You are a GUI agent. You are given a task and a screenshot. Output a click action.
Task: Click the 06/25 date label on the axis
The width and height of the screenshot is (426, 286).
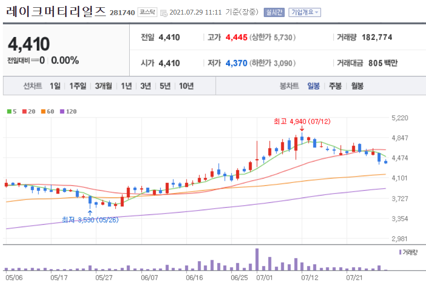(239, 278)
